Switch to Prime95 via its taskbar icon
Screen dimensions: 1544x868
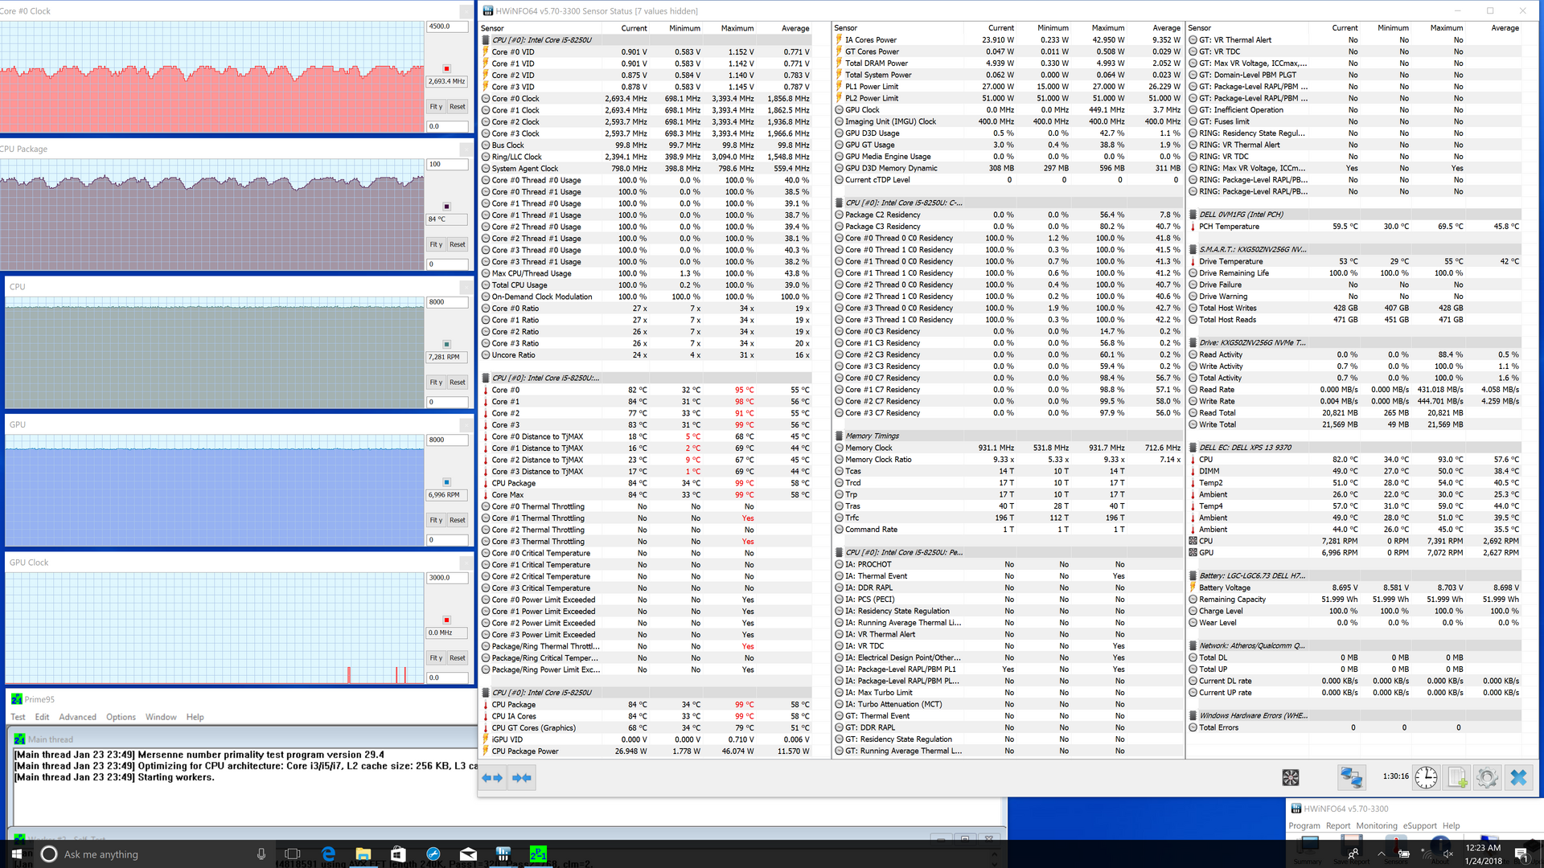538,854
